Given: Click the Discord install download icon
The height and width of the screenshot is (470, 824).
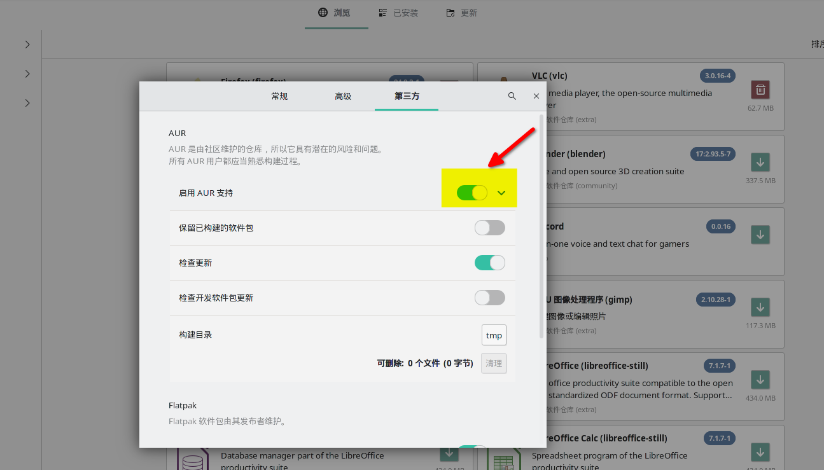Looking at the screenshot, I should click(760, 235).
